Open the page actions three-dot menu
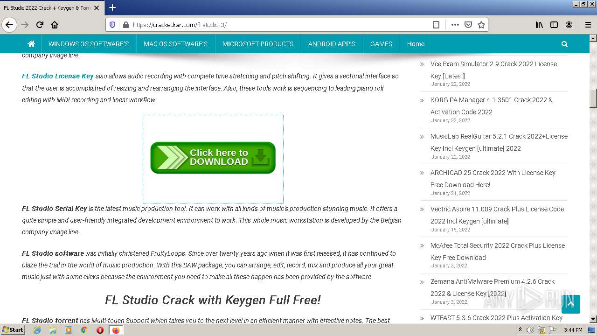 pos(455,25)
